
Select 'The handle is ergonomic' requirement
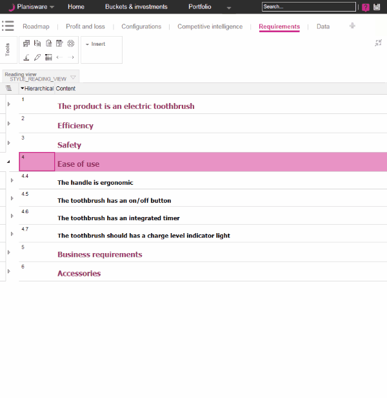point(95,182)
